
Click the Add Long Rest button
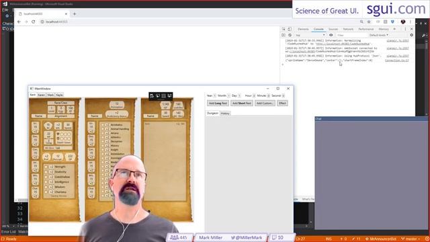click(218, 103)
